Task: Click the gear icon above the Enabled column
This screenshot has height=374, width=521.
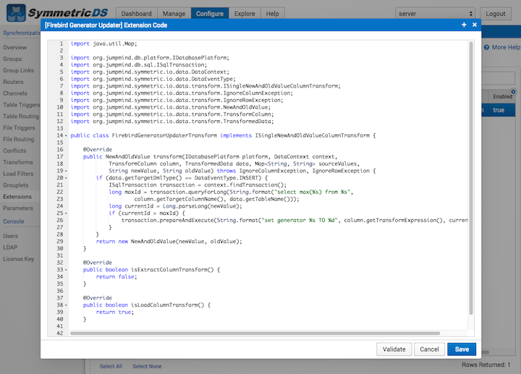Action: (513, 91)
